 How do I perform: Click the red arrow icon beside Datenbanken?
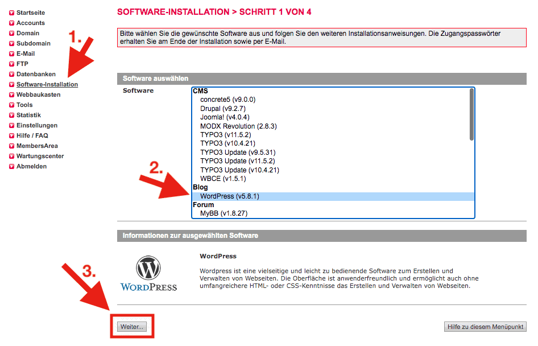(x=12, y=75)
